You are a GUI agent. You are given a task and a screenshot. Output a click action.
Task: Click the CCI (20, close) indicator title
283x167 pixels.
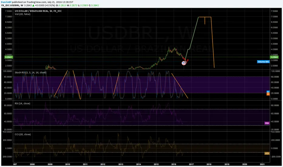click(x=23, y=134)
